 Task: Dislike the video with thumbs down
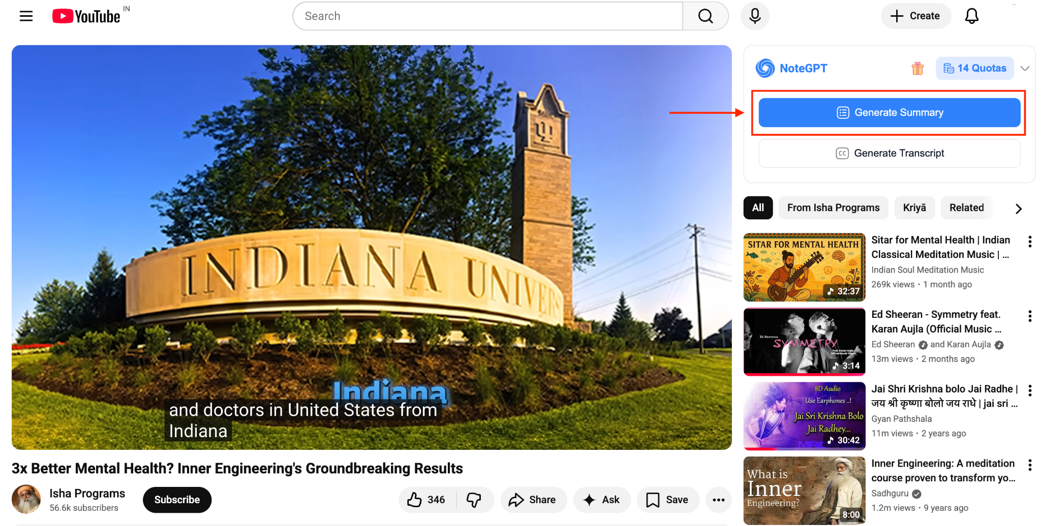tap(474, 500)
